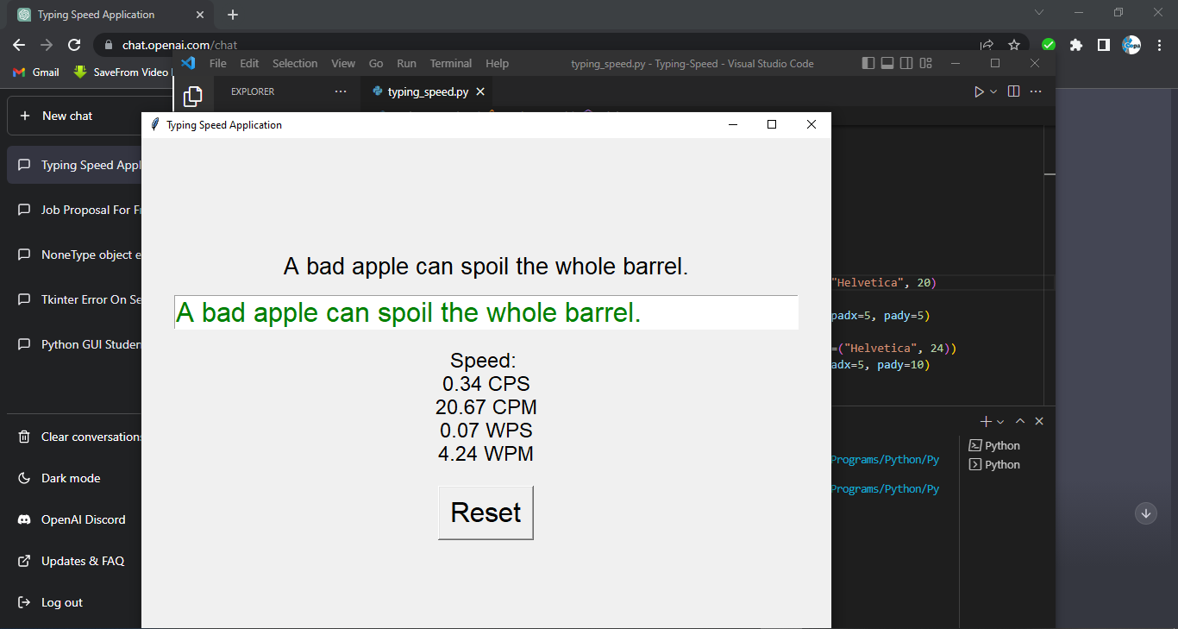This screenshot has height=629, width=1178.
Task: Click the typed sentence input field
Action: point(486,312)
